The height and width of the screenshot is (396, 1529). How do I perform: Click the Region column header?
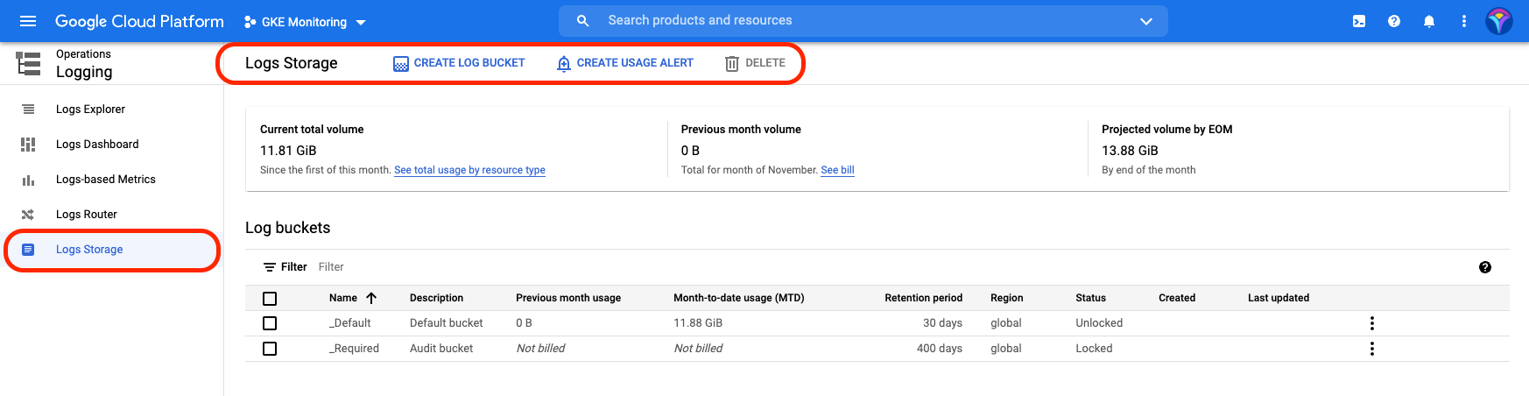1006,298
